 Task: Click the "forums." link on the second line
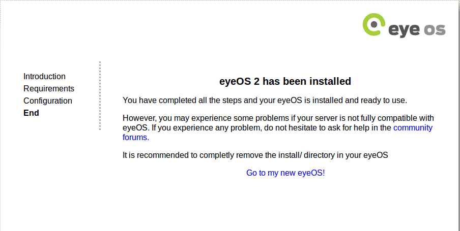(x=136, y=137)
